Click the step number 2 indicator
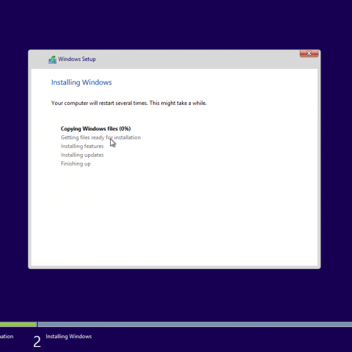This screenshot has height=352, width=352. (37, 342)
